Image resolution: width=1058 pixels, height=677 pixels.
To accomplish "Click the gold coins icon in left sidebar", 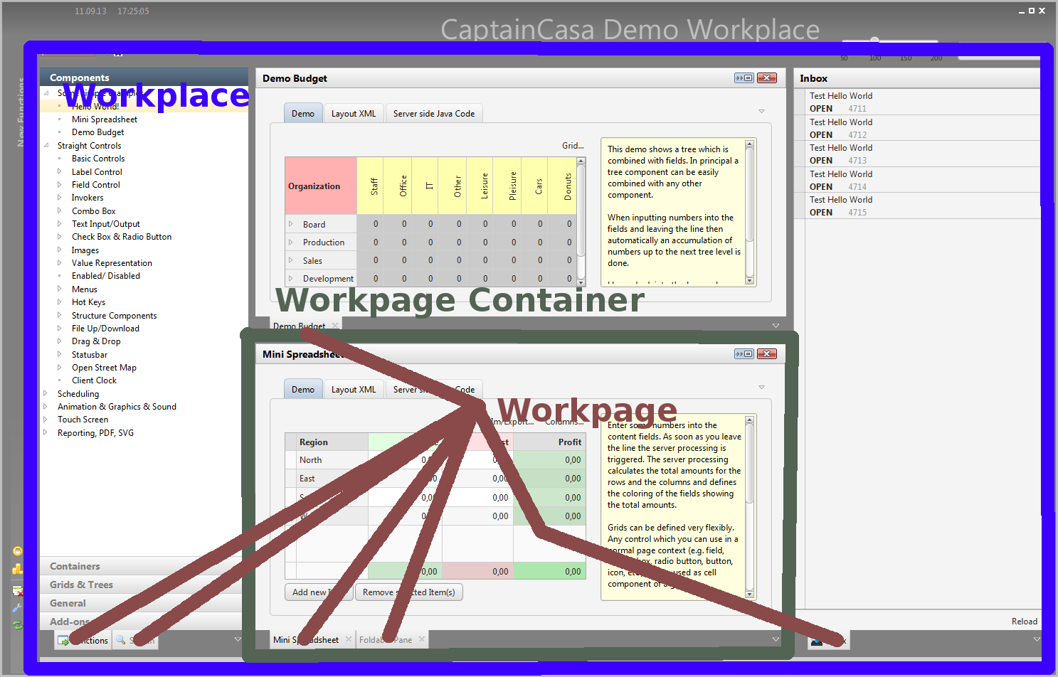I will point(17,570).
